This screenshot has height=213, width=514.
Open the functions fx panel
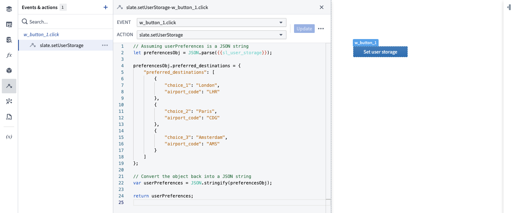coord(9,55)
